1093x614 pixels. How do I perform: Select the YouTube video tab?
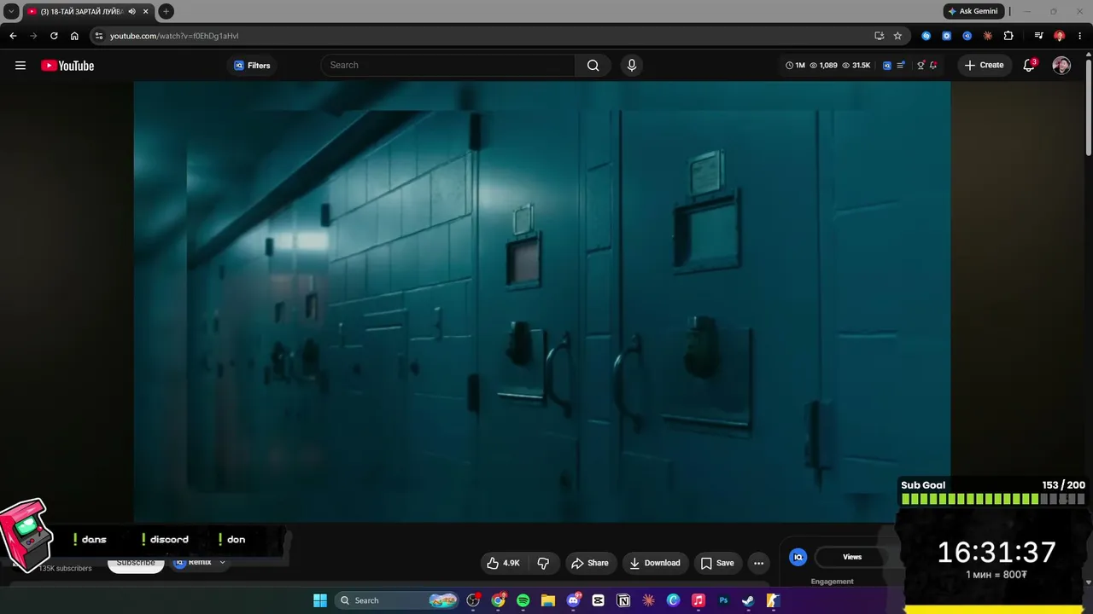pyautogui.click(x=82, y=11)
